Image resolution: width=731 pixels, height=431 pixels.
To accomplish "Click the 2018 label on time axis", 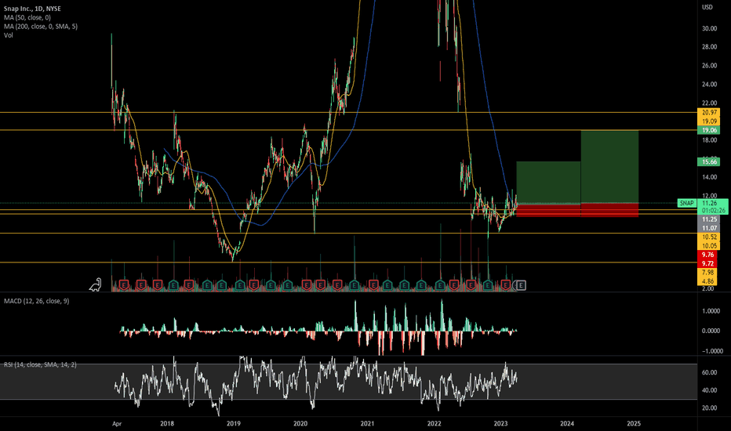I will pos(167,423).
